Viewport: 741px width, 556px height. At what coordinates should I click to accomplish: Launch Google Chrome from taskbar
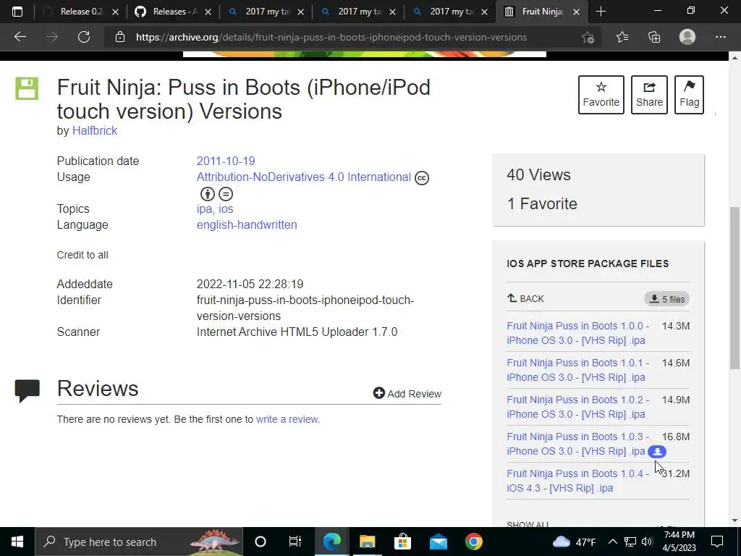coord(473,542)
